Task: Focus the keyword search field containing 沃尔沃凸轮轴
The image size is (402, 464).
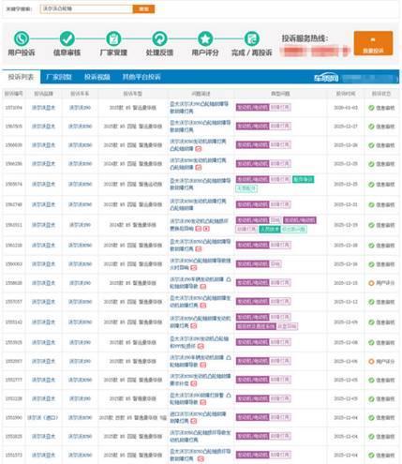Action: coord(86,8)
